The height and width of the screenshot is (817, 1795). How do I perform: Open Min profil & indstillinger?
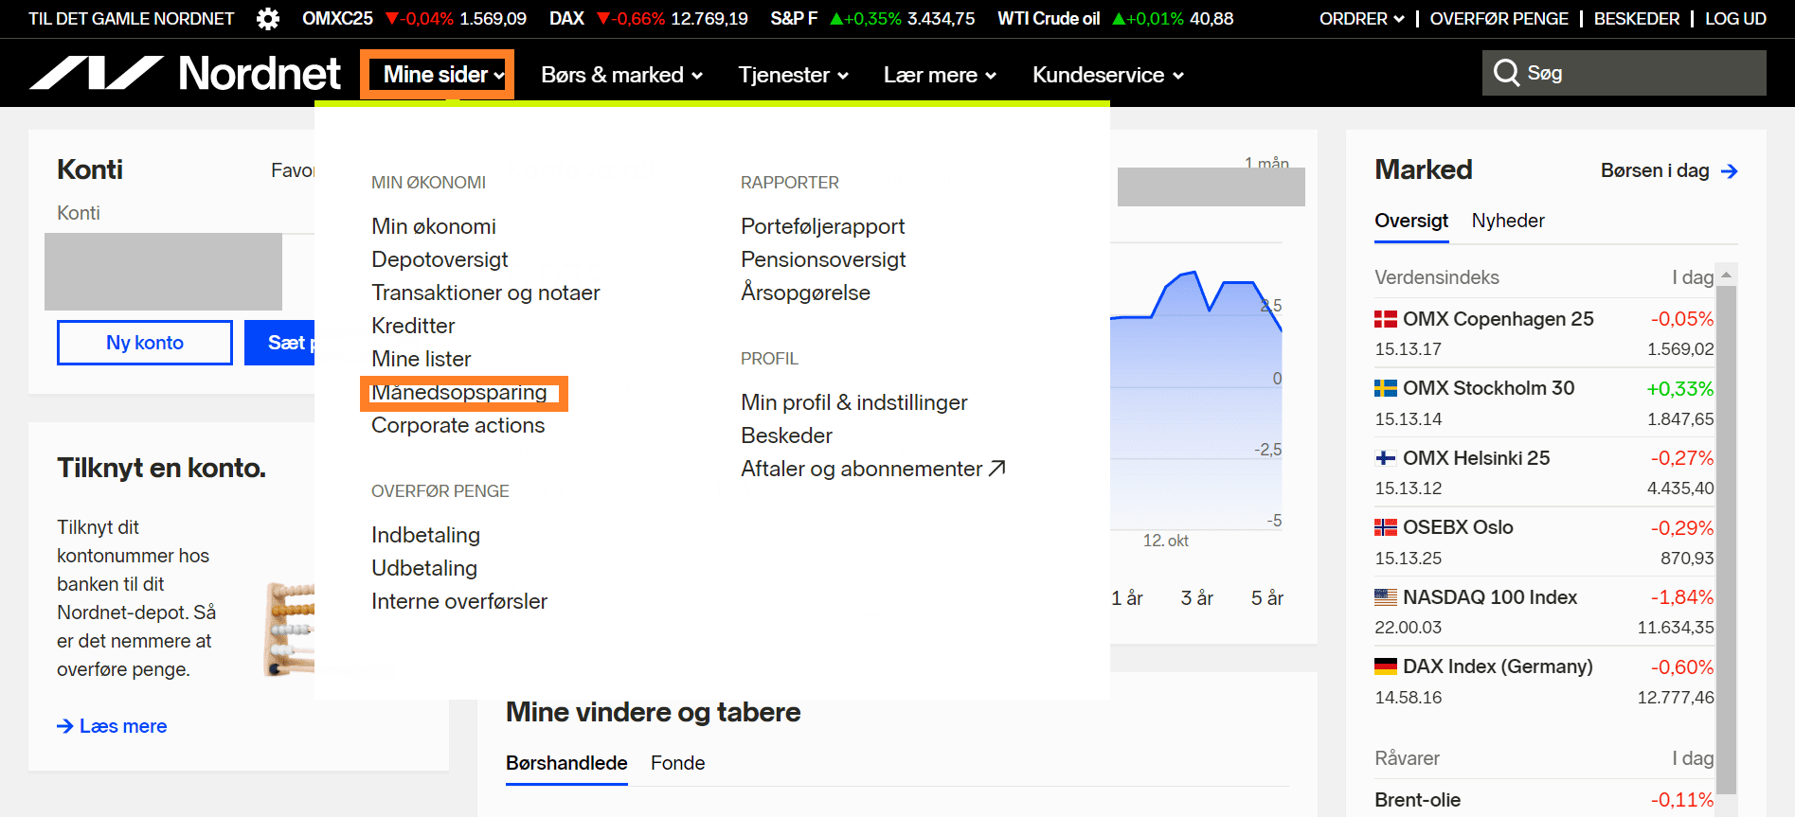tap(854, 402)
